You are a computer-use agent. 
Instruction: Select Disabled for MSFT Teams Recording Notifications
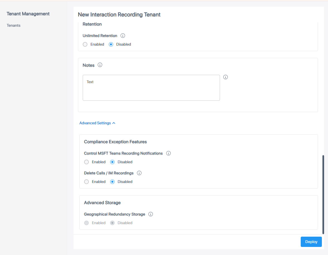[112, 162]
